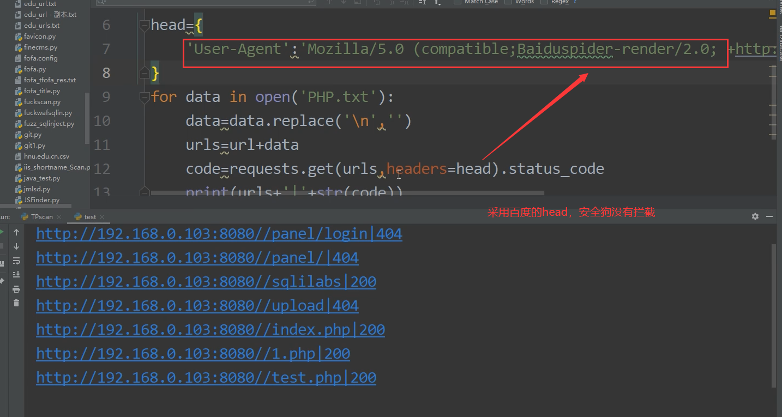Screen dimensions: 782x417
Task: Open the //upload URL link
Action: tap(197, 306)
